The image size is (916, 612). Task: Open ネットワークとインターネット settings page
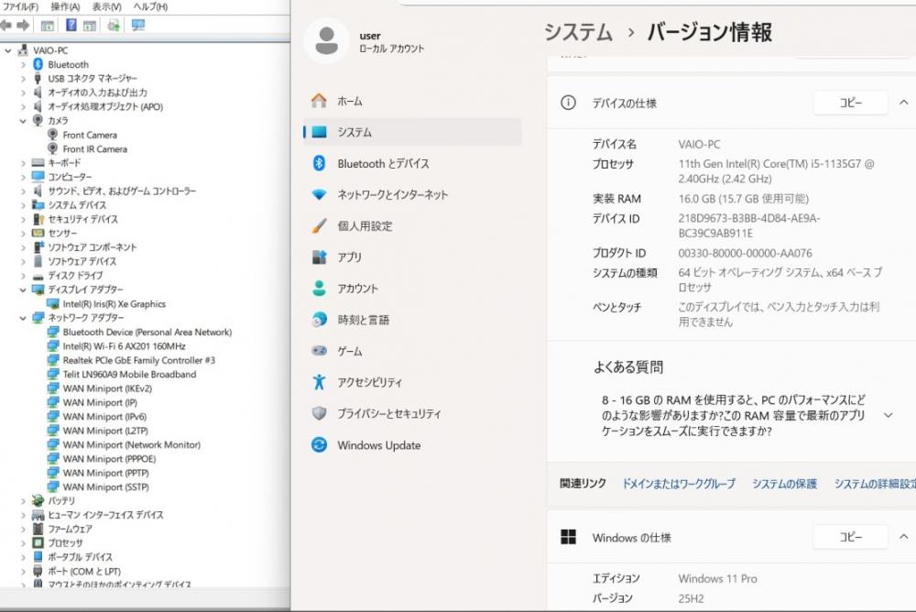click(x=412, y=194)
